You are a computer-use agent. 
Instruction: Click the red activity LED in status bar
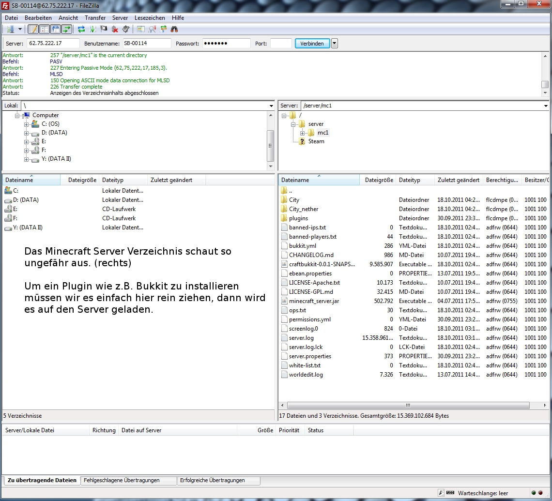[540, 493]
